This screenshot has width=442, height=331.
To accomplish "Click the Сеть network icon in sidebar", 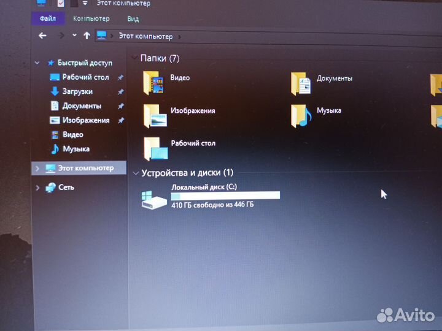I will [x=51, y=188].
